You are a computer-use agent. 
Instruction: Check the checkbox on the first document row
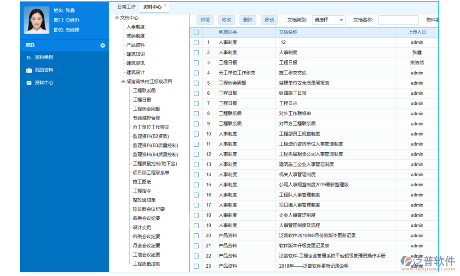point(196,42)
